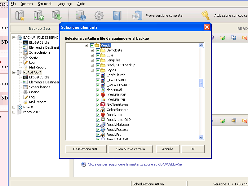248x186 pixels.
Task: Uncheck the Ready.exe.OLD checkbox
Action: coord(98,120)
